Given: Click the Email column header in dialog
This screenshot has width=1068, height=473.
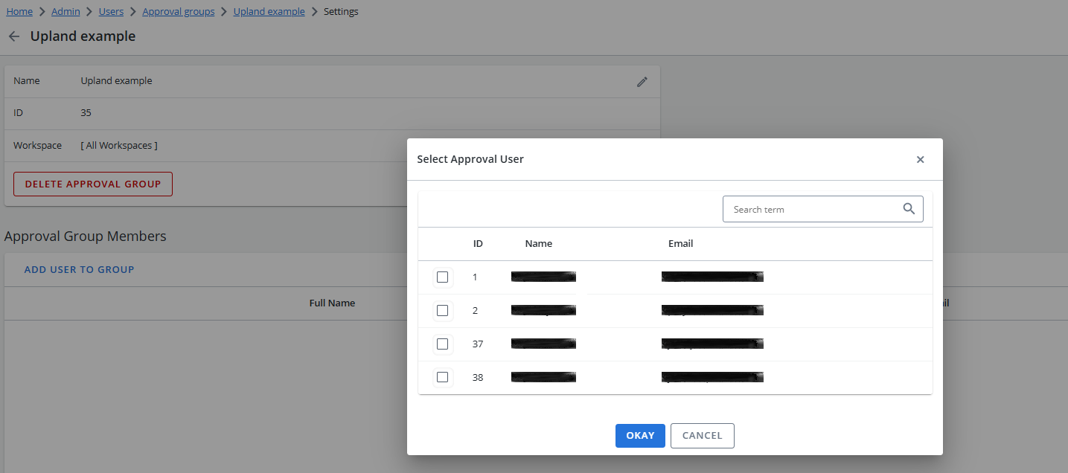Looking at the screenshot, I should 680,244.
